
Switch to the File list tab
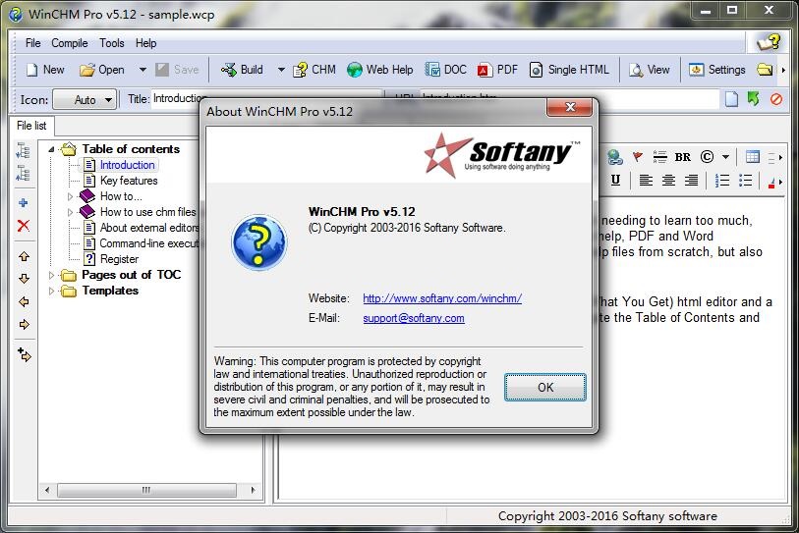(31, 126)
